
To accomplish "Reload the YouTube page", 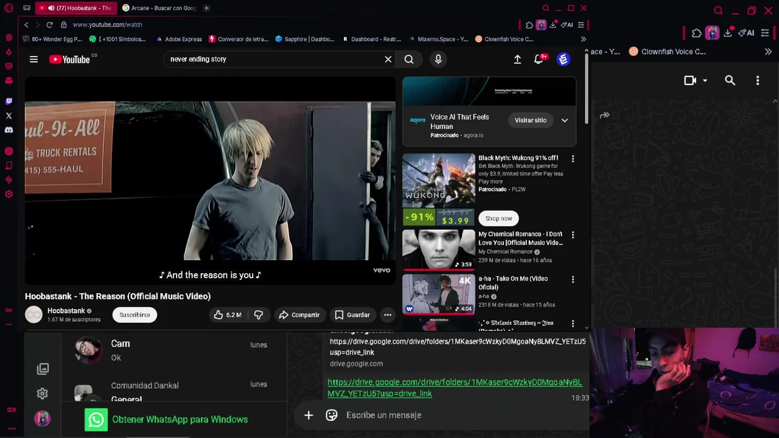I will pos(49,25).
